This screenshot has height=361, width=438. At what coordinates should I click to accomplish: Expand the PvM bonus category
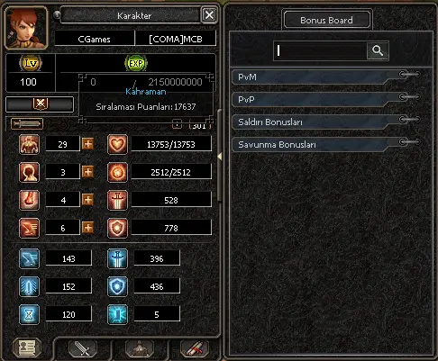pyautogui.click(x=326, y=77)
